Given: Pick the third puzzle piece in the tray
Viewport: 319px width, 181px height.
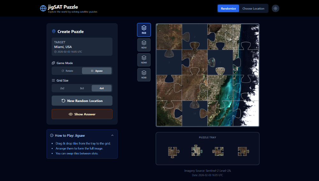Looking at the screenshot, I should tap(218, 151).
